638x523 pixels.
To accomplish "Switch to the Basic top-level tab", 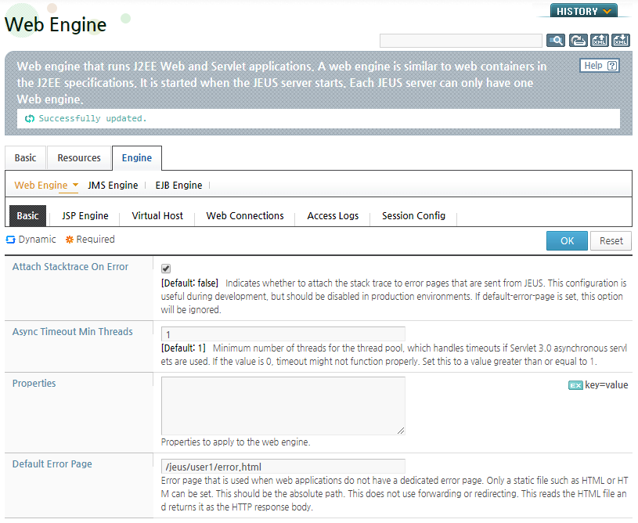I will pyautogui.click(x=25, y=158).
